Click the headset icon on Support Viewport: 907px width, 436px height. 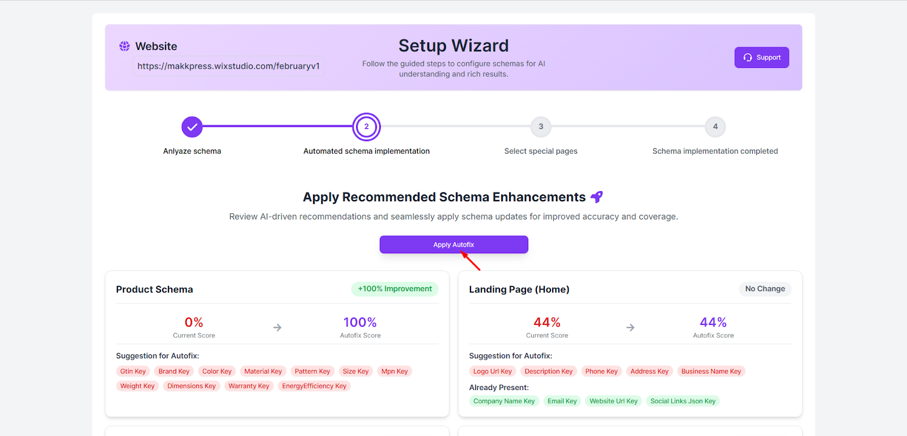(748, 57)
